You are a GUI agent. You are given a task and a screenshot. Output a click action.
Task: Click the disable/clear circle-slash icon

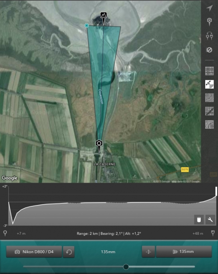(209, 50)
